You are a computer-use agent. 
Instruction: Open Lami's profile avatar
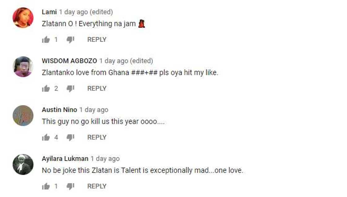pyautogui.click(x=23, y=18)
